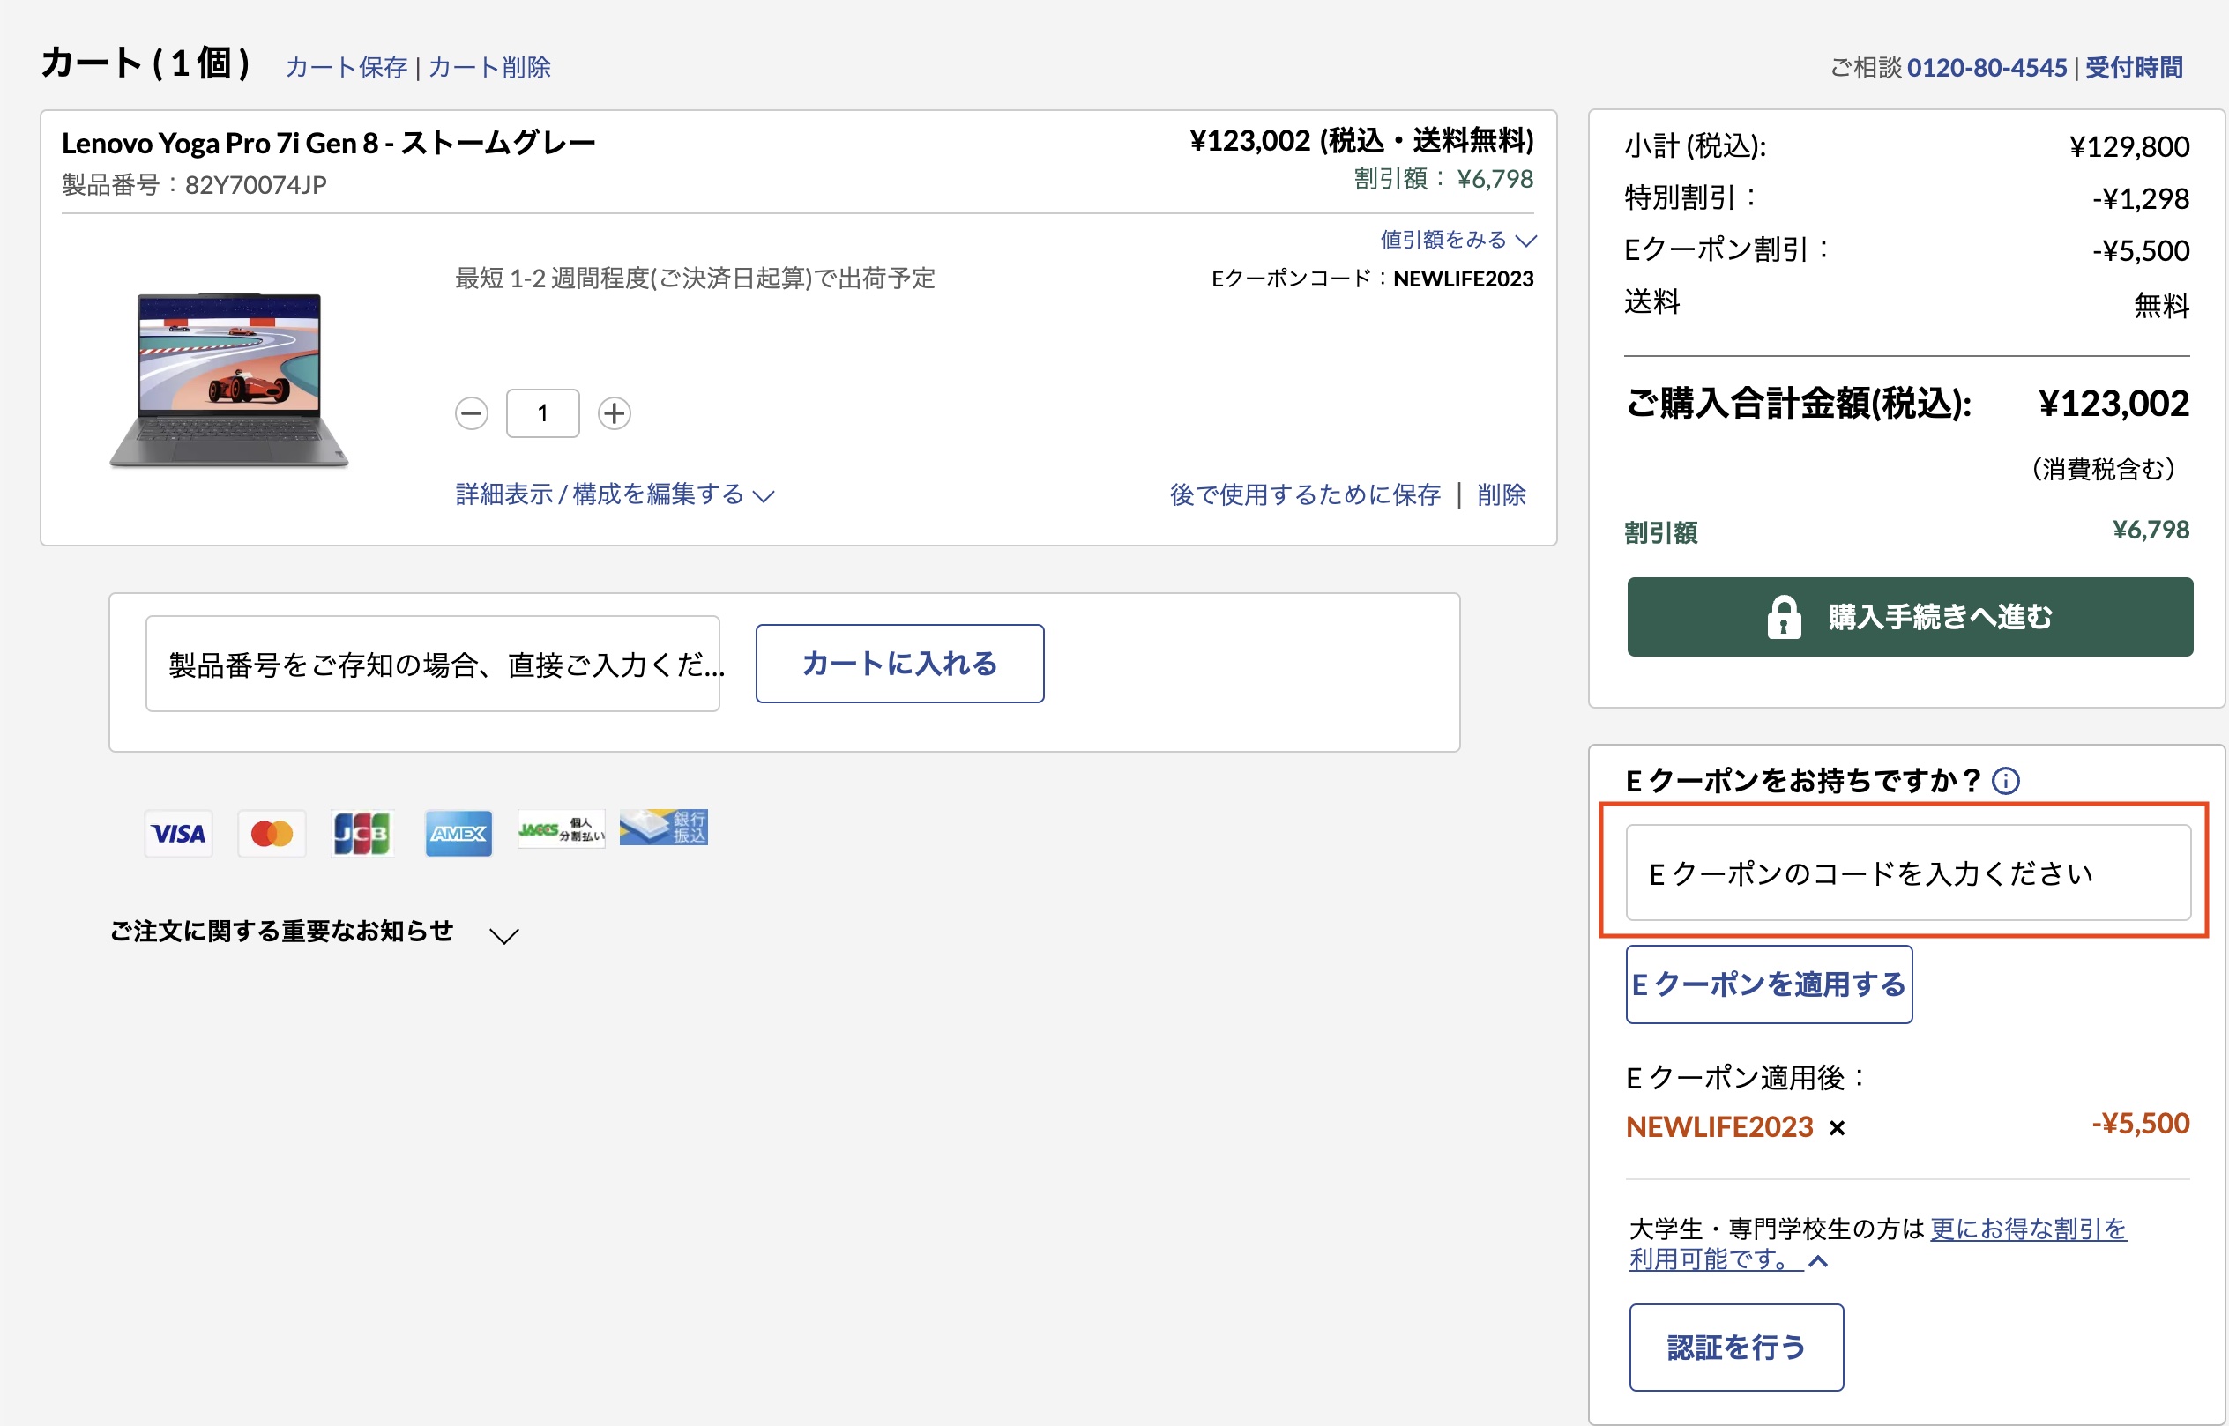Click the green 割引額 ¥6,798 summary value
Image resolution: width=2229 pixels, height=1426 pixels.
pyautogui.click(x=2151, y=530)
